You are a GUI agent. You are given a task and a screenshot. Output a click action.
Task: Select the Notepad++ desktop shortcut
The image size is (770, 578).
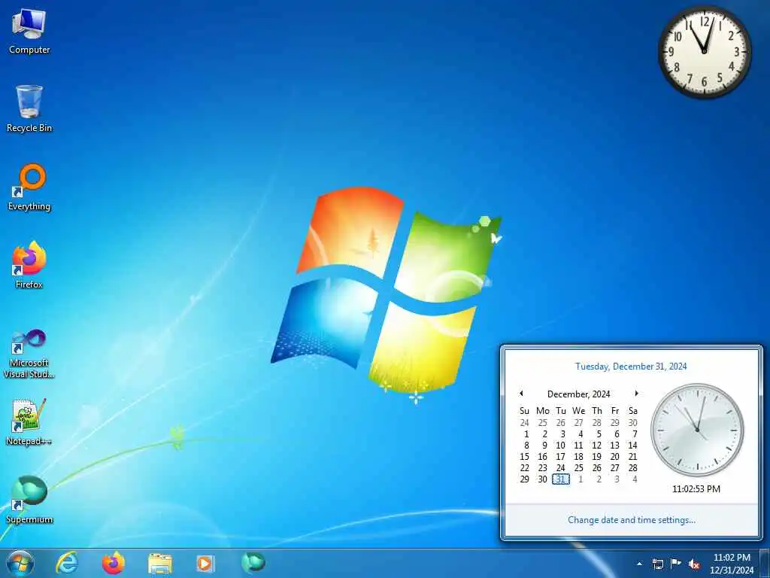click(29, 422)
